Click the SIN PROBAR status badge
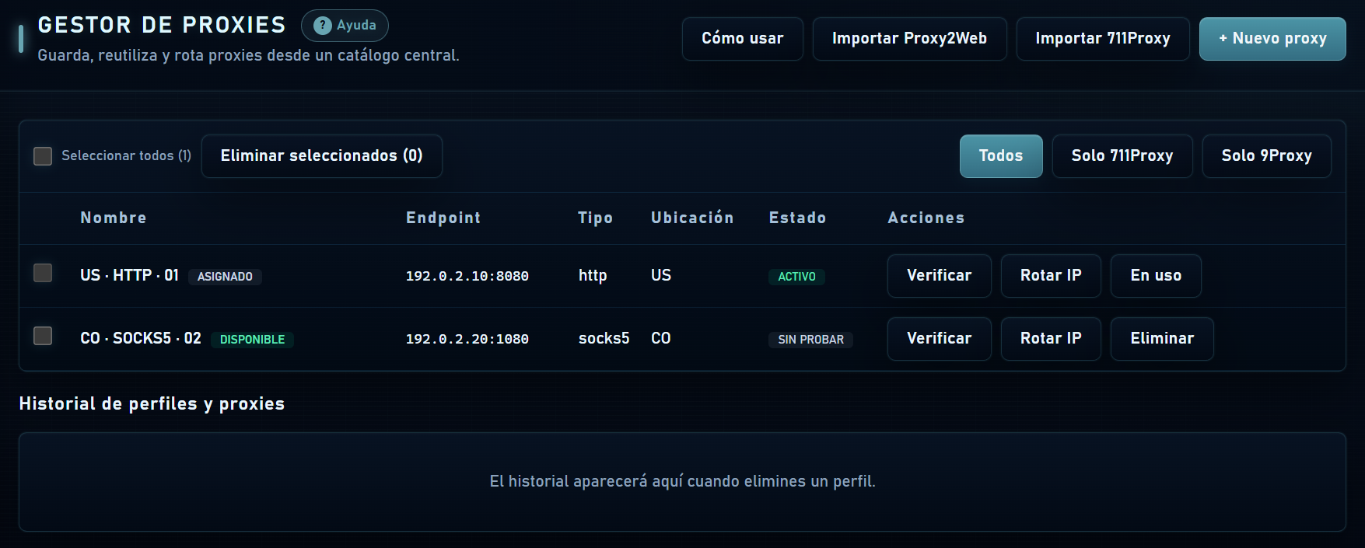This screenshot has width=1365, height=548. coord(810,340)
